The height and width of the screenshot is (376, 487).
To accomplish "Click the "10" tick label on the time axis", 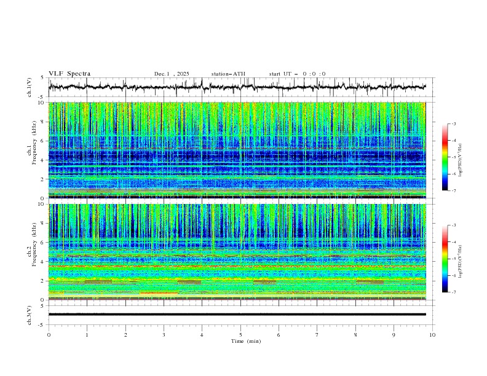I will click(432, 335).
